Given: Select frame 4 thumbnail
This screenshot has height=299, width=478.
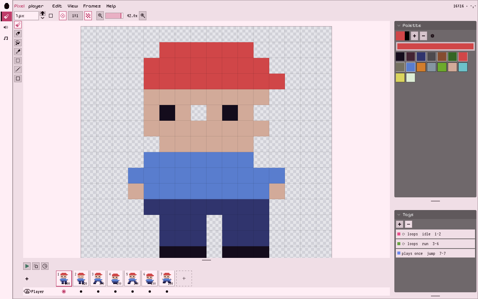Looking at the screenshot, I should tap(115, 278).
